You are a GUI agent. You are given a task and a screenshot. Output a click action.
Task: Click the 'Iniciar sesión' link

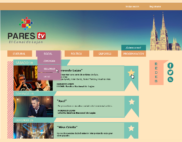[x=132, y=6]
